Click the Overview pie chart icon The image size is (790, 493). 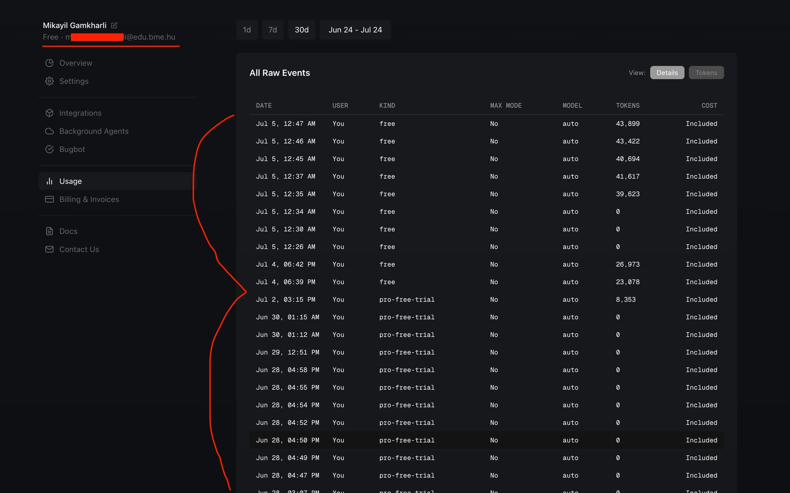pyautogui.click(x=49, y=63)
